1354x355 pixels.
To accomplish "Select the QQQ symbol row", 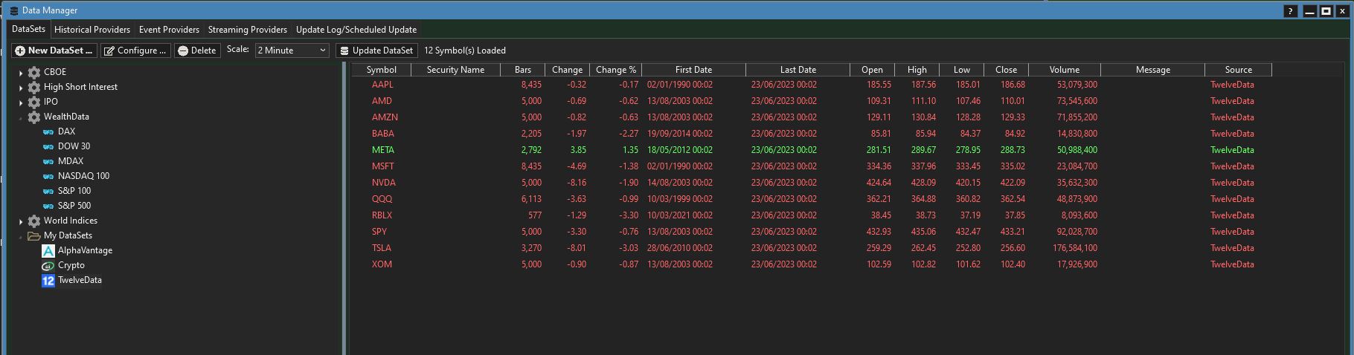I will [x=811, y=199].
